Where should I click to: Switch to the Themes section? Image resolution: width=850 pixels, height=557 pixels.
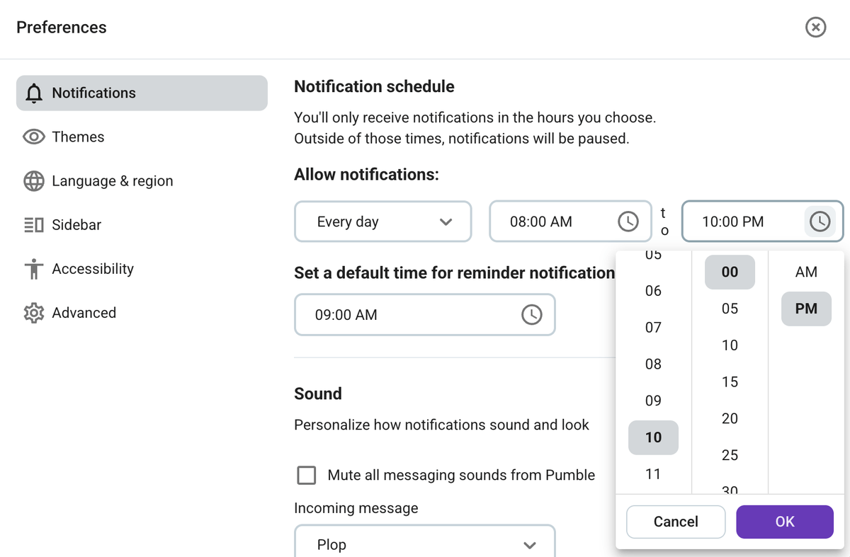pyautogui.click(x=77, y=137)
